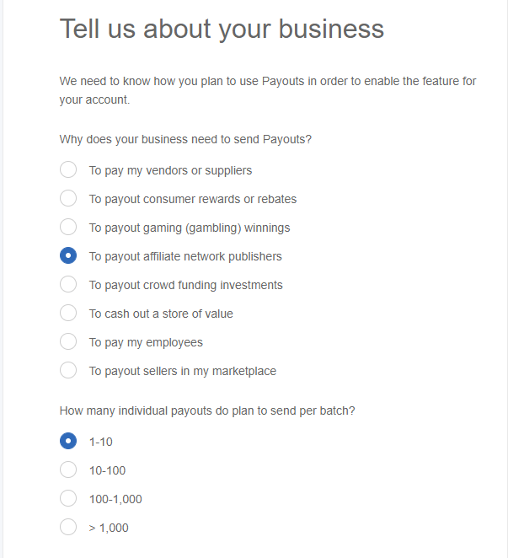
Task: Choose the consumer rewards or rebates option
Action: [68, 199]
